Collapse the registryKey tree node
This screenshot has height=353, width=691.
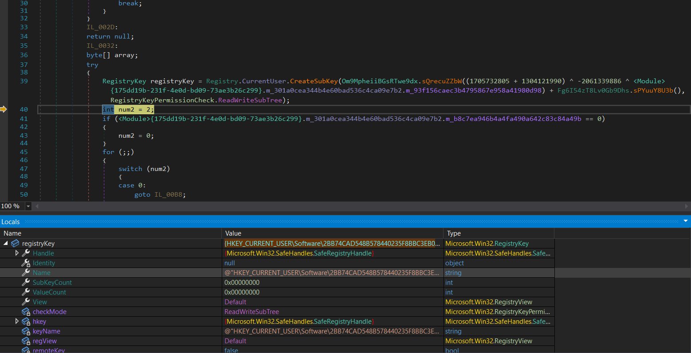coord(5,244)
